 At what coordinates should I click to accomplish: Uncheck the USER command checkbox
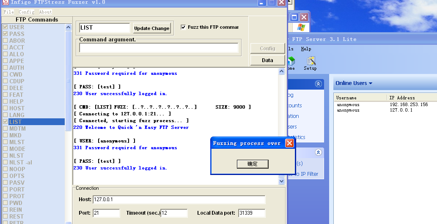[x=5, y=27]
